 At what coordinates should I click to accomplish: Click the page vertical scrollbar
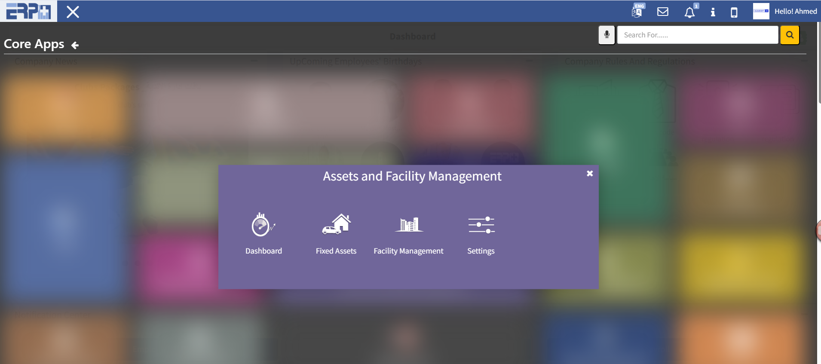click(819, 64)
